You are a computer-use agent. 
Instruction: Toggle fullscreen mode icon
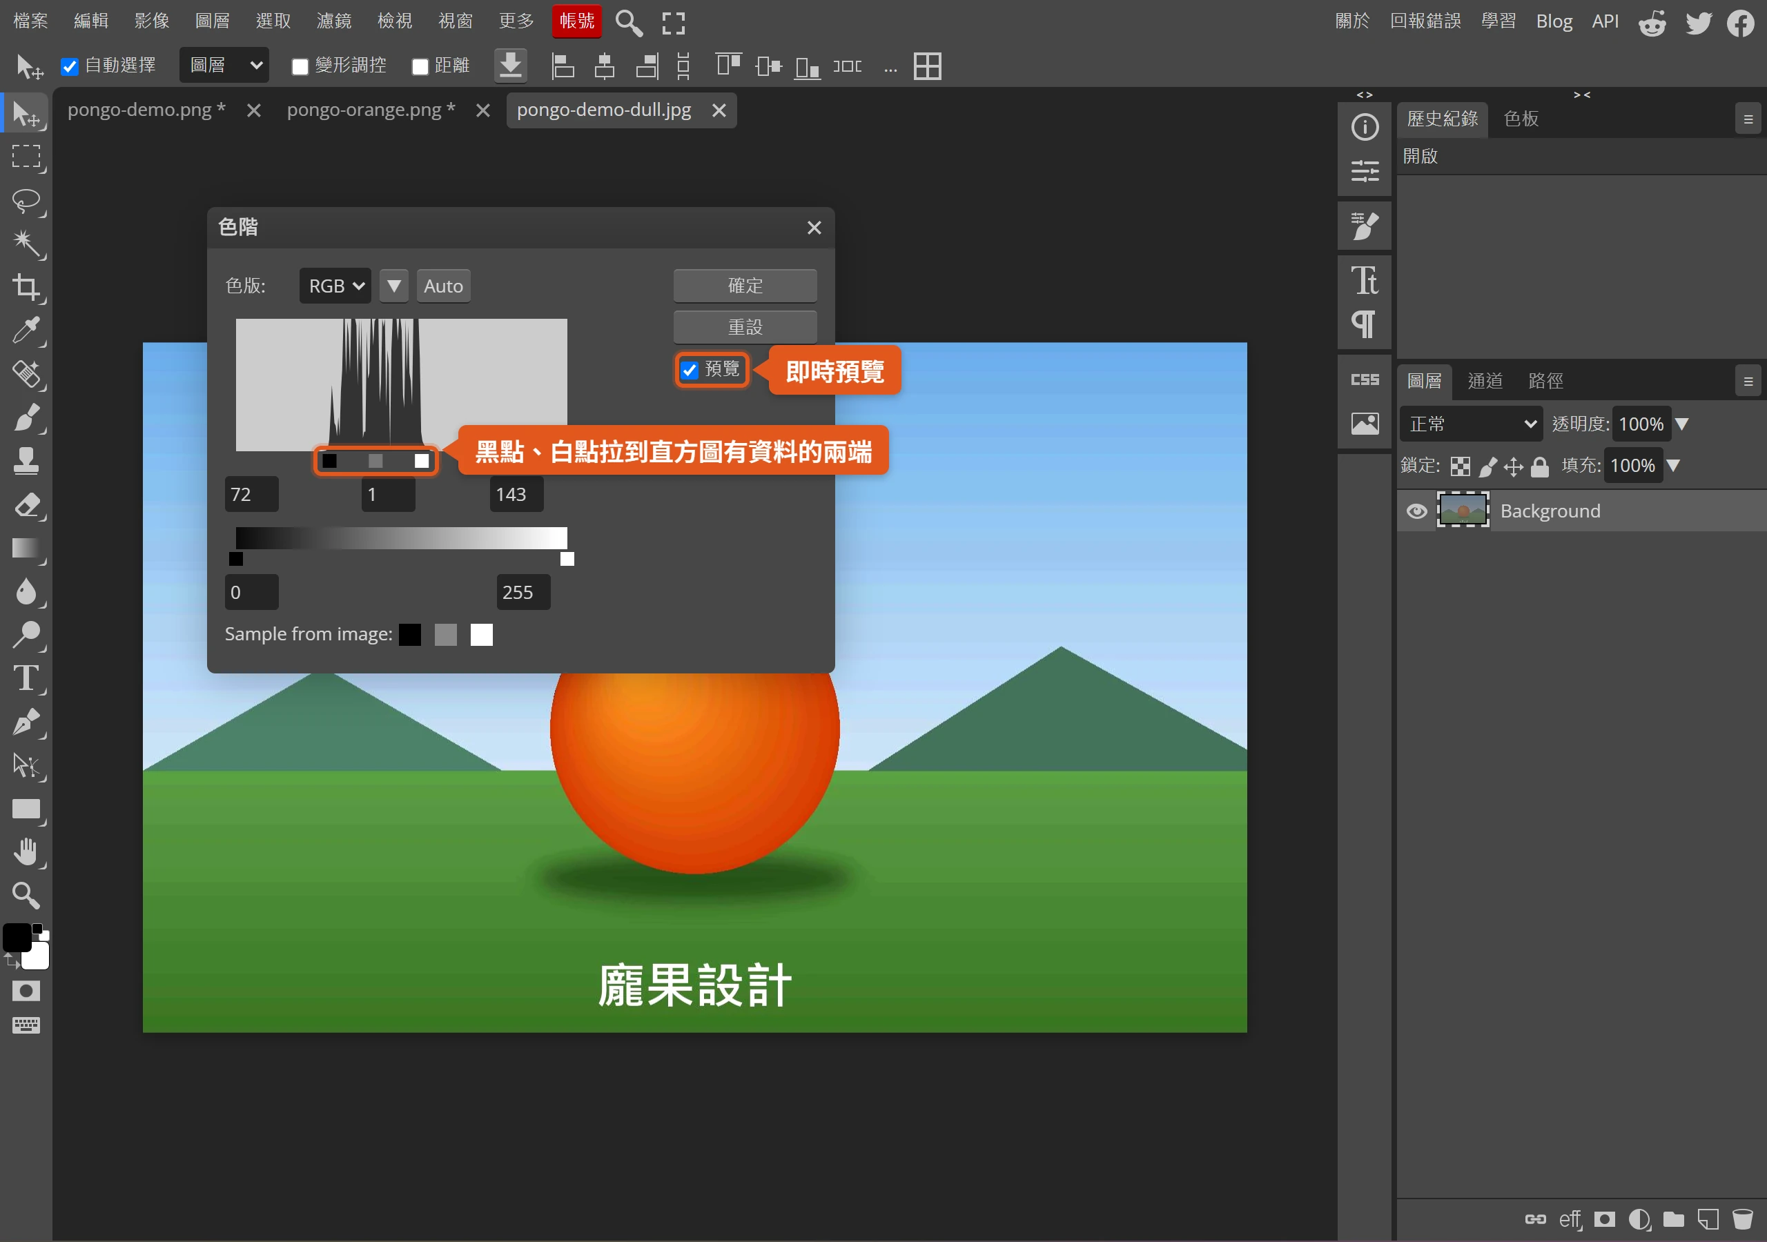tap(674, 23)
